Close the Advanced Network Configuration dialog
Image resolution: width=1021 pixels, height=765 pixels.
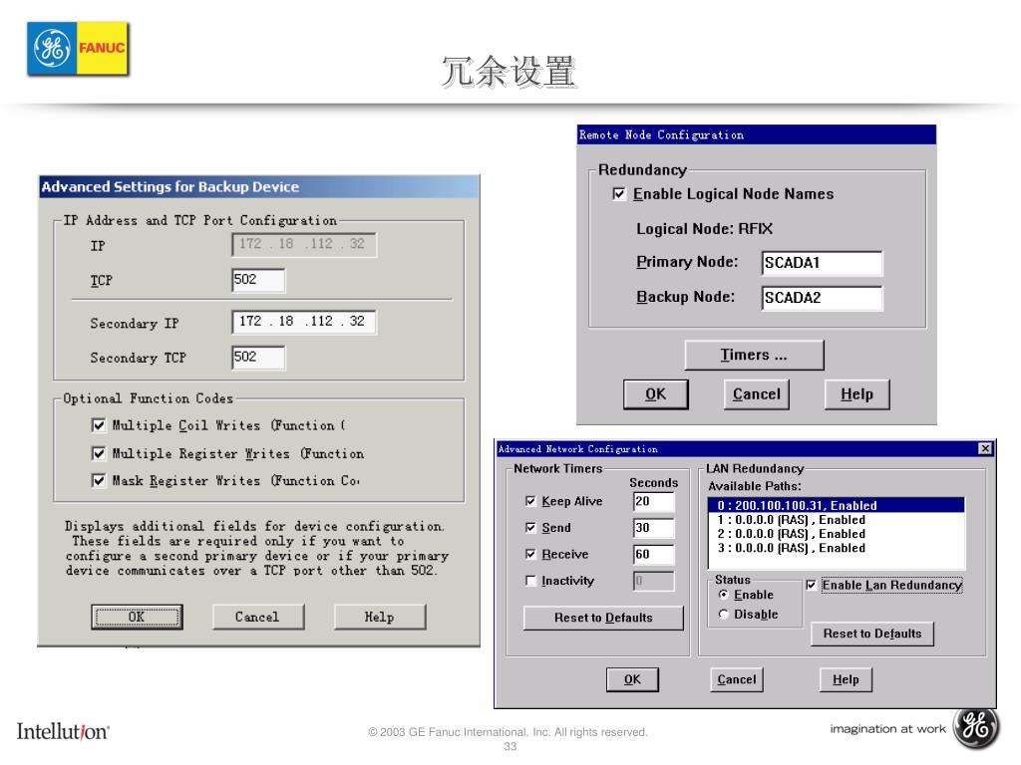(x=985, y=449)
